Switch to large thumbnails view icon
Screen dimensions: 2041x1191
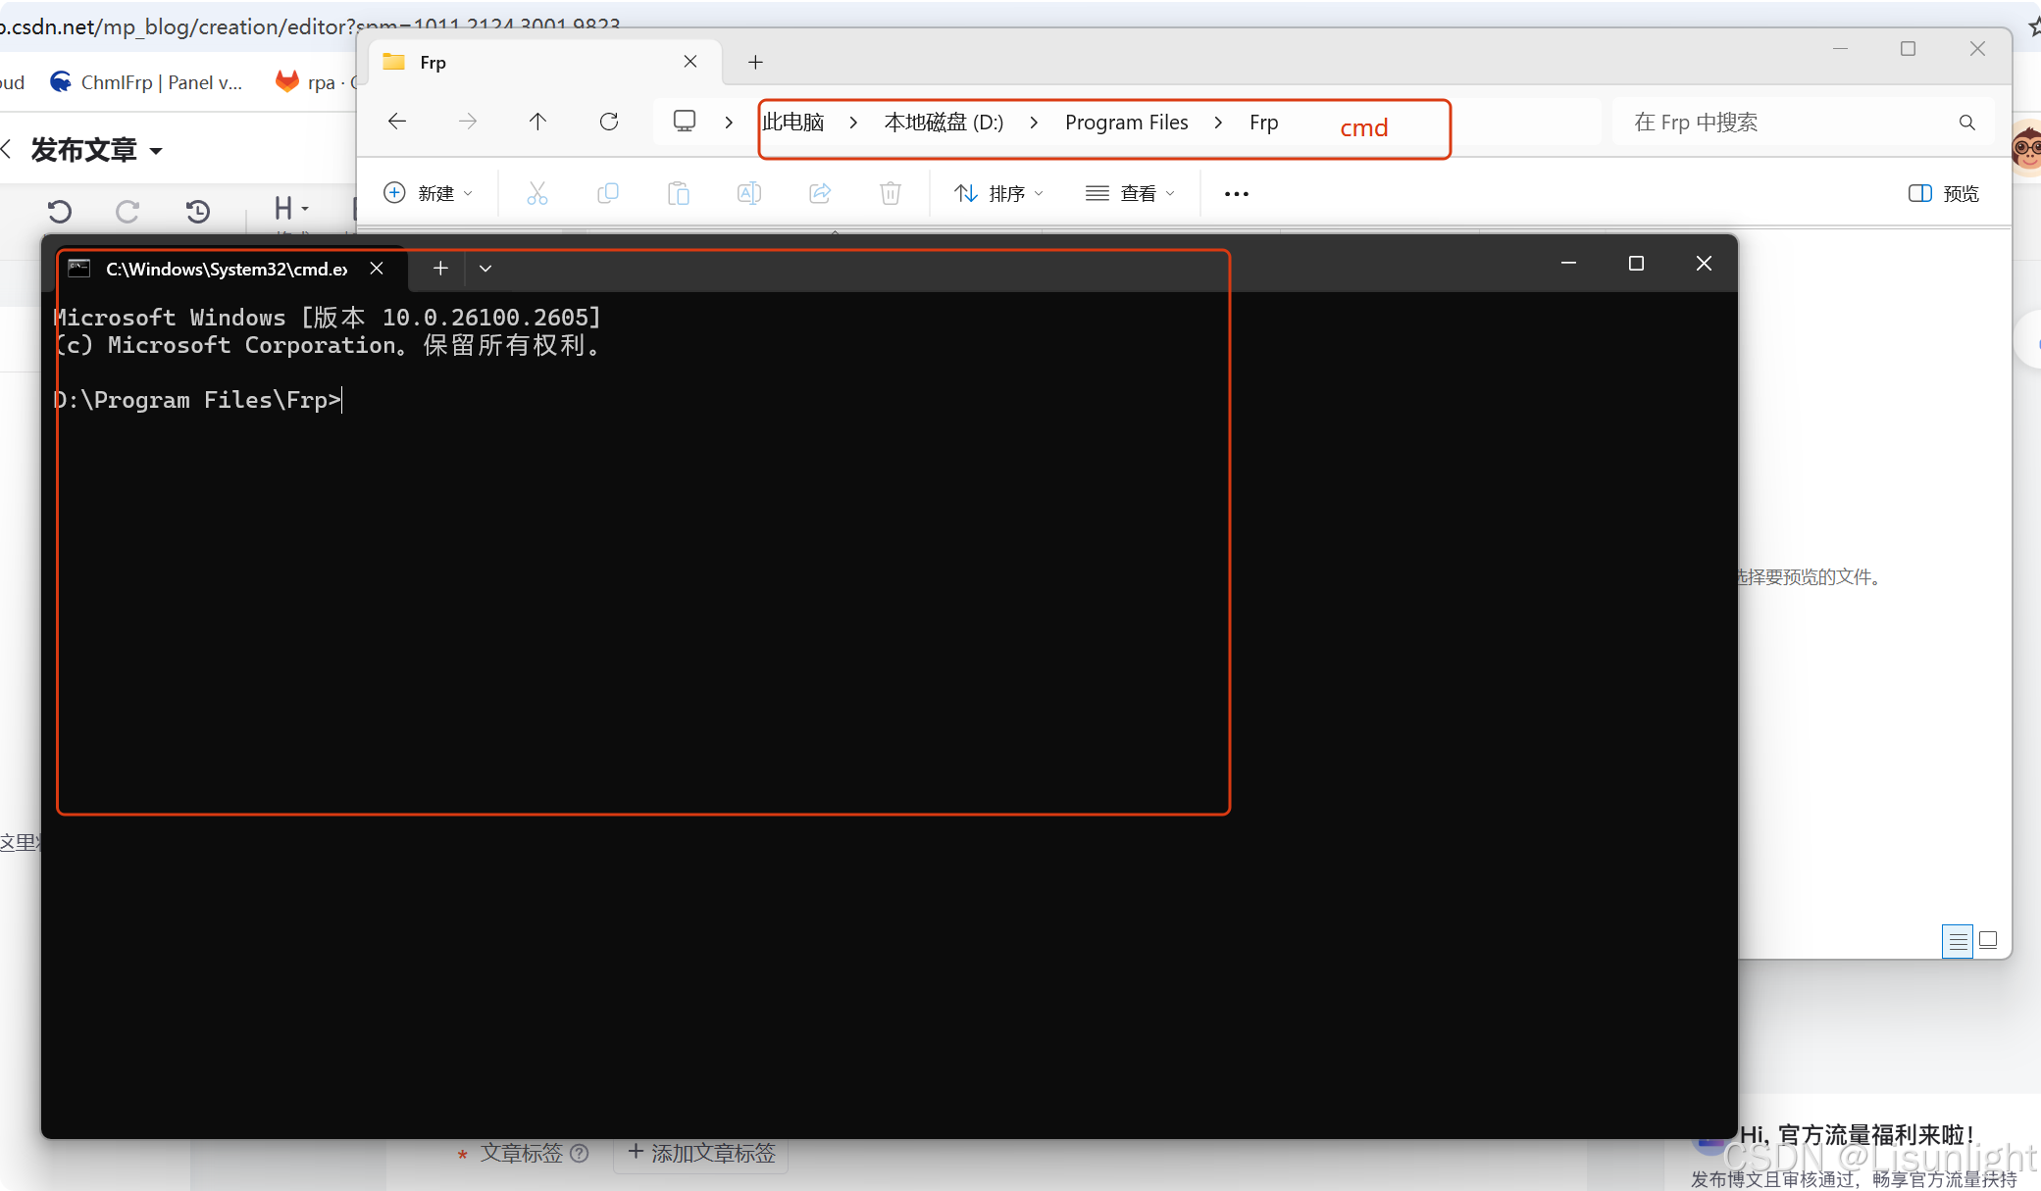click(x=1988, y=940)
